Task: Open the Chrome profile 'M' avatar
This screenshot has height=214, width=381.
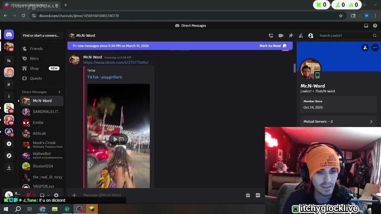Action: click(x=366, y=16)
